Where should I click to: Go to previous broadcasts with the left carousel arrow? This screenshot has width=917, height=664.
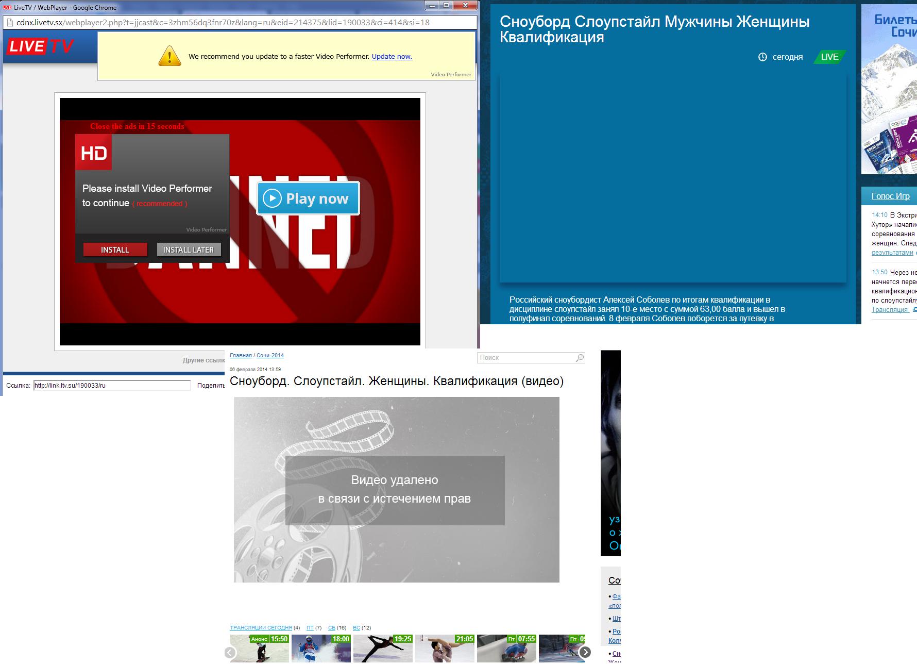[230, 652]
